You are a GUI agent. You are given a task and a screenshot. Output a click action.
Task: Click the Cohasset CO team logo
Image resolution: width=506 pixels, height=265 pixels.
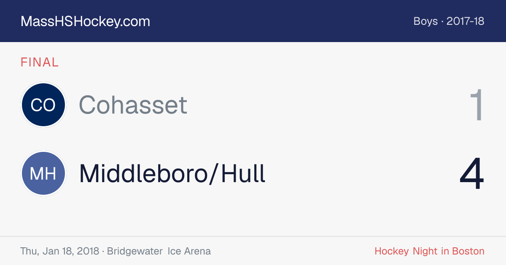point(43,105)
